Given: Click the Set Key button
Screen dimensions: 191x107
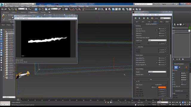Looking at the screenshot, I should [x=154, y=105].
